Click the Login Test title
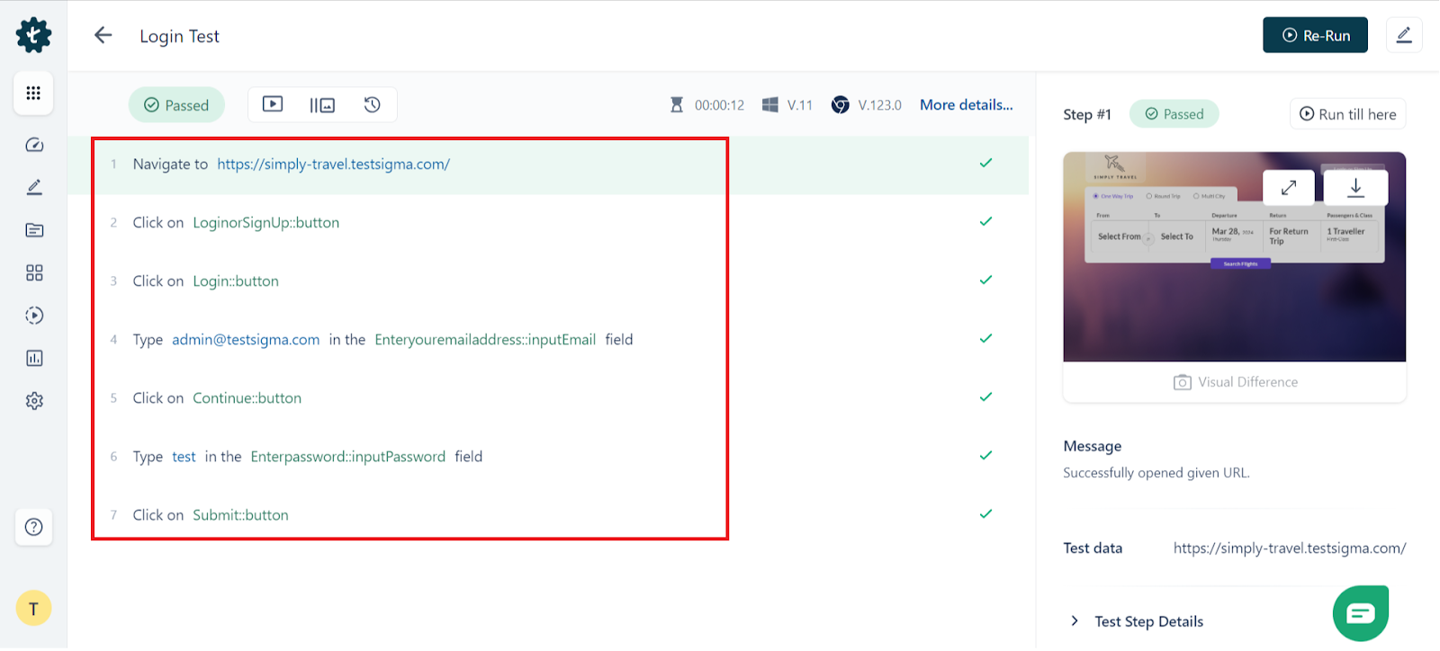This screenshot has height=651, width=1440. coord(179,36)
